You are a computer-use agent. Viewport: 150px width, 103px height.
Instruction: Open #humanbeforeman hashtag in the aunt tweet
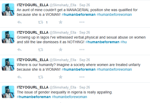tap(78, 14)
